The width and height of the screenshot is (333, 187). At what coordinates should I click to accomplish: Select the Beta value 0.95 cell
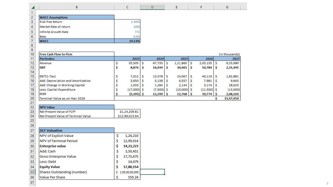pos(127,37)
